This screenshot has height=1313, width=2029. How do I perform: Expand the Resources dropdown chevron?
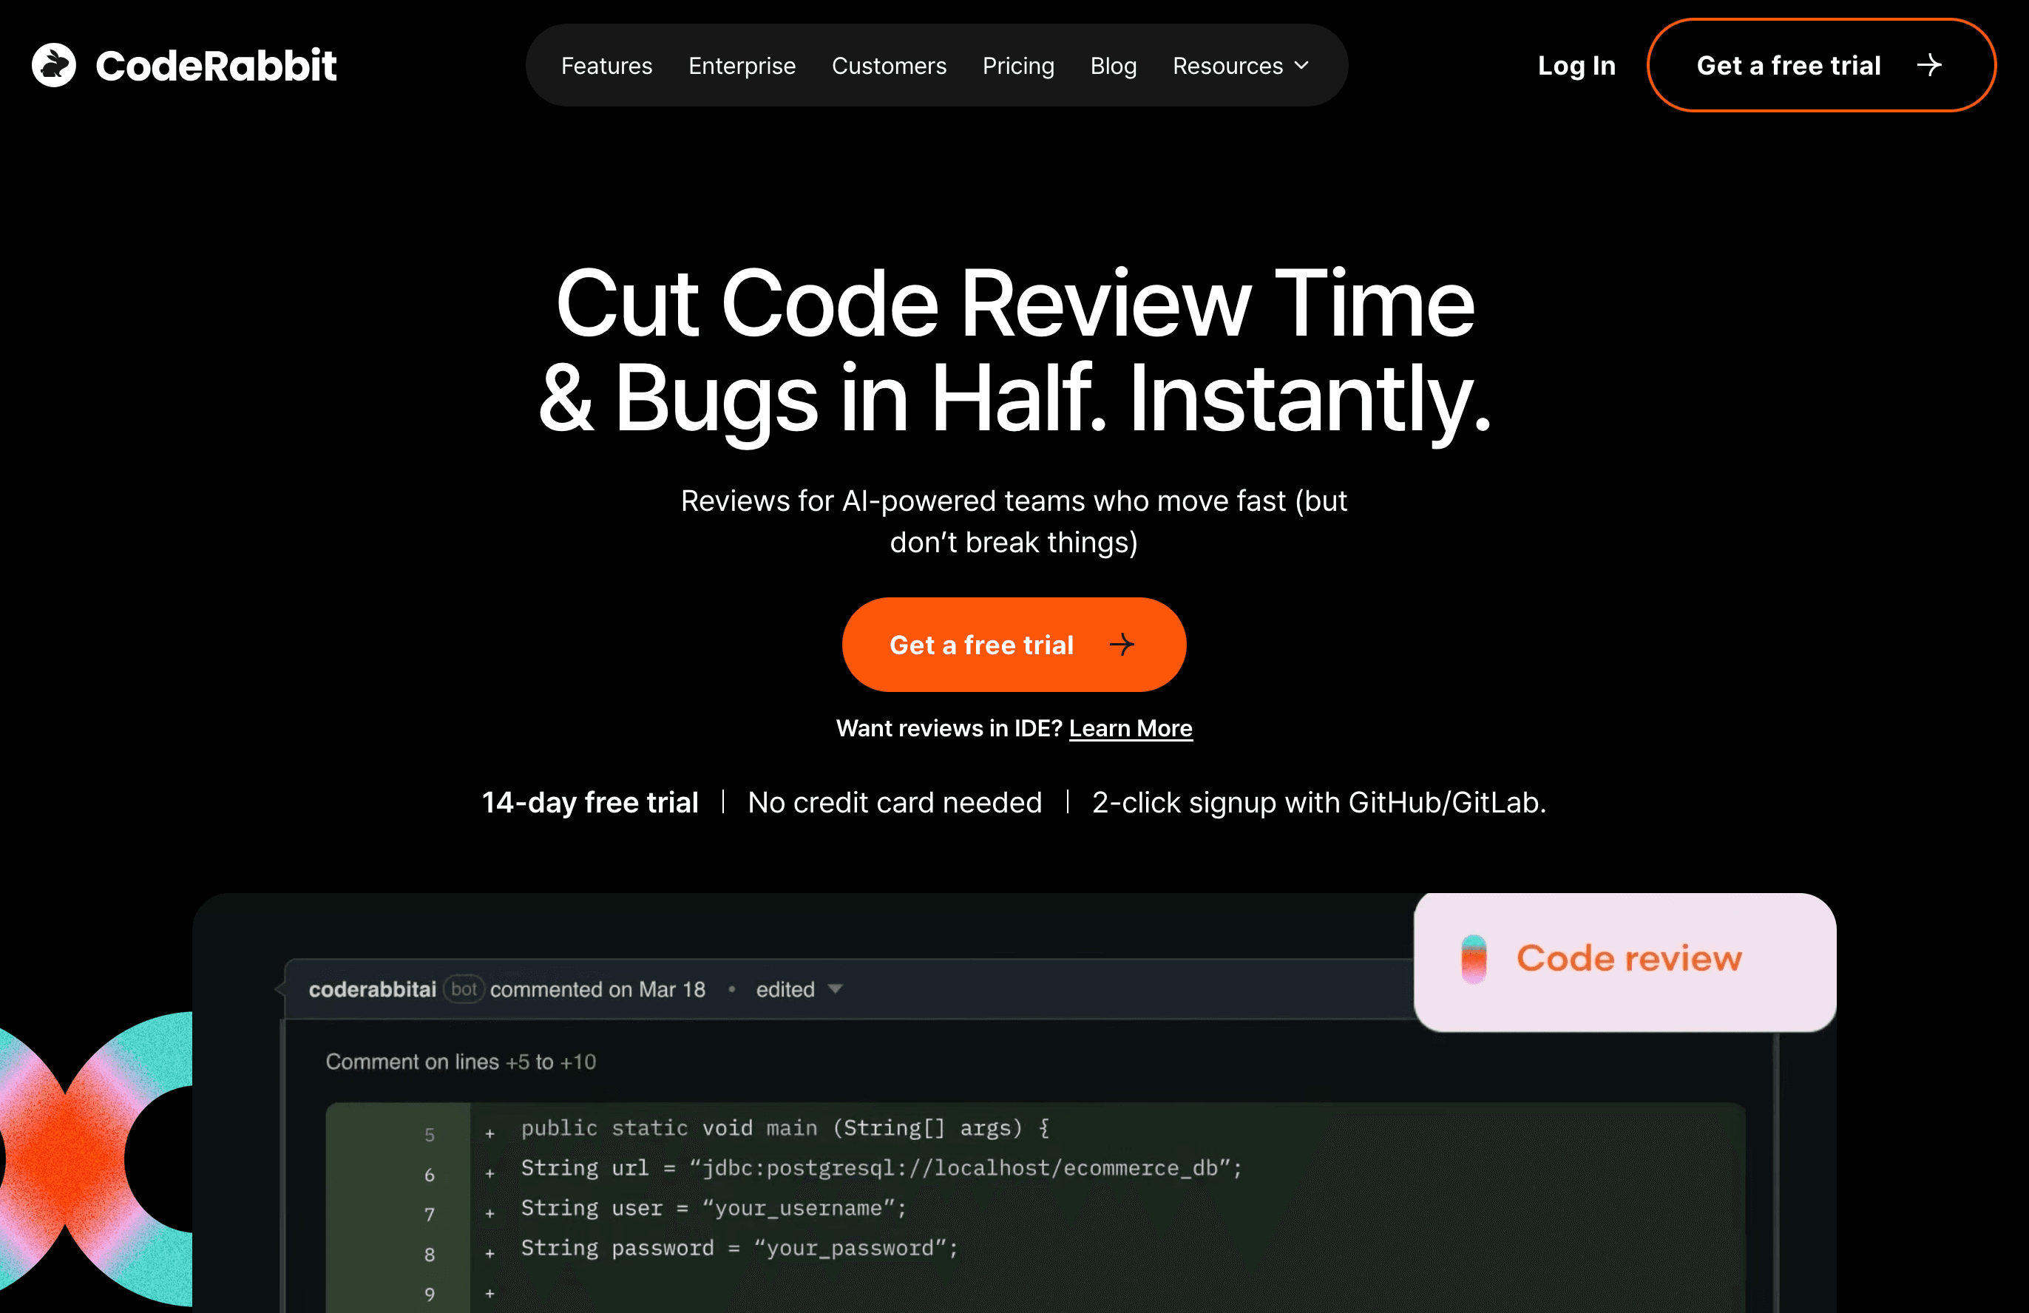point(1302,66)
